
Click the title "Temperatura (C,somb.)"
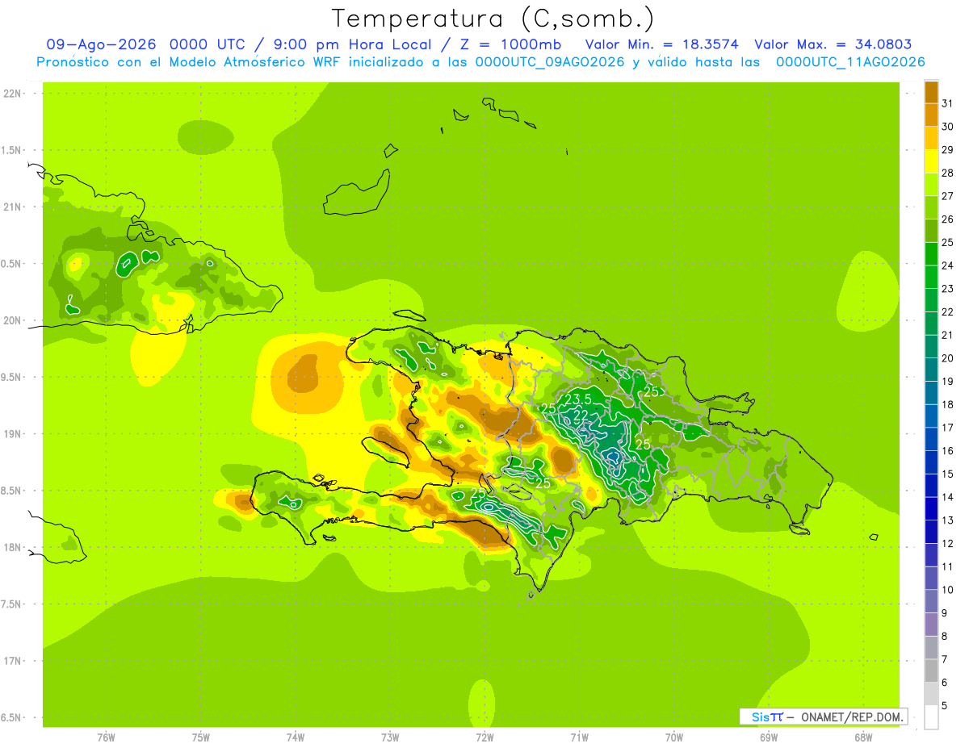pyautogui.click(x=493, y=19)
